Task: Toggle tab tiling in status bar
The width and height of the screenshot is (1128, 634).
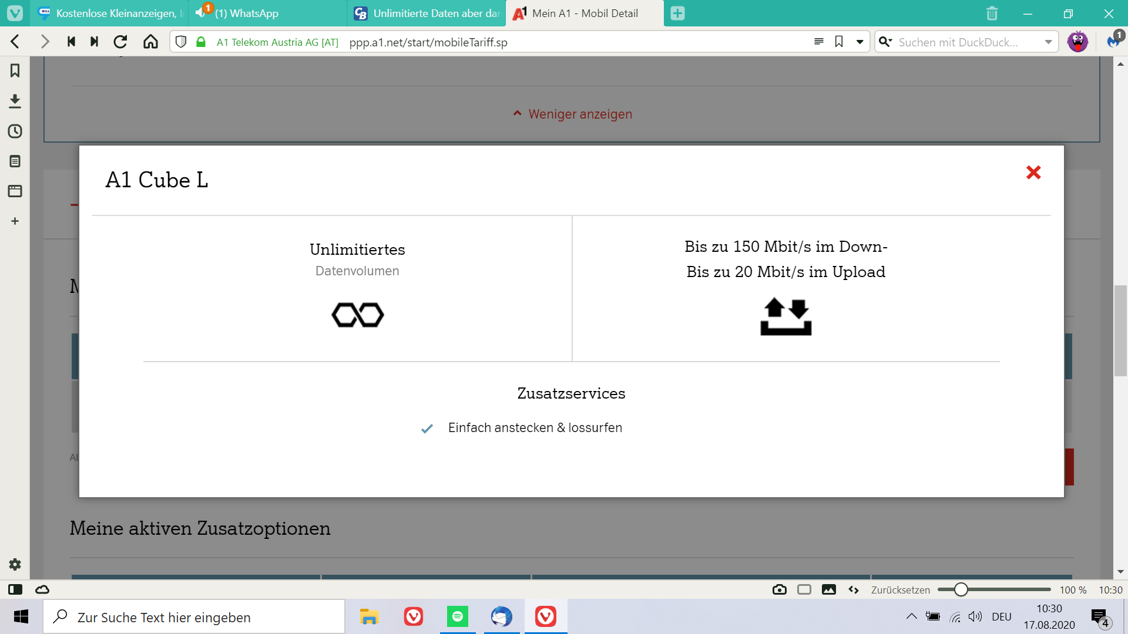Action: (804, 589)
